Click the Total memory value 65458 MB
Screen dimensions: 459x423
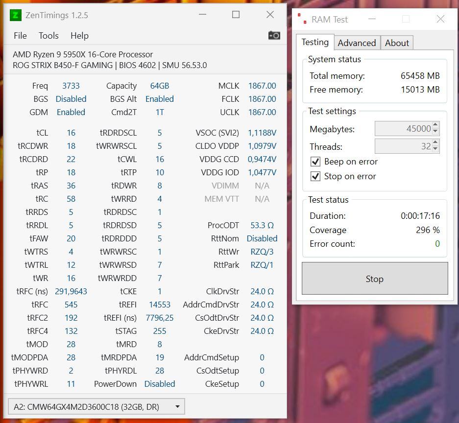[x=420, y=76]
